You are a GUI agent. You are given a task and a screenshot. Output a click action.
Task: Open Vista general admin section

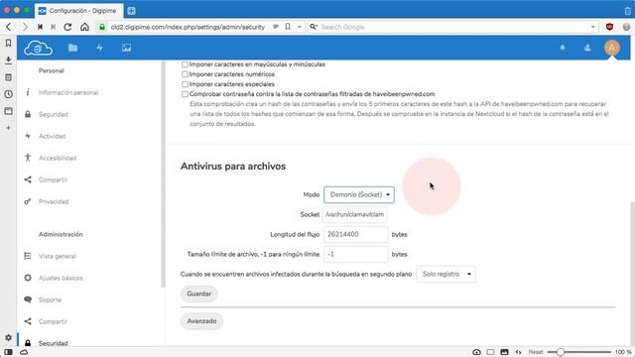[x=58, y=256]
